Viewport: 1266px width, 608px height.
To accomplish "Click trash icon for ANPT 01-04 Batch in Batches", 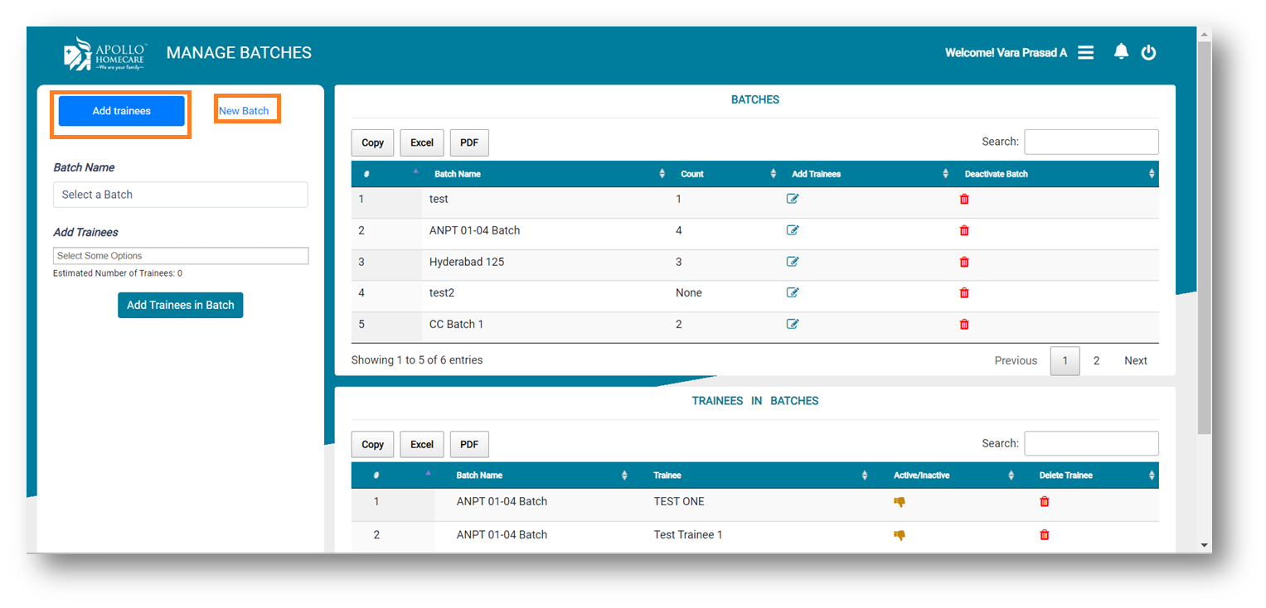I will [964, 230].
